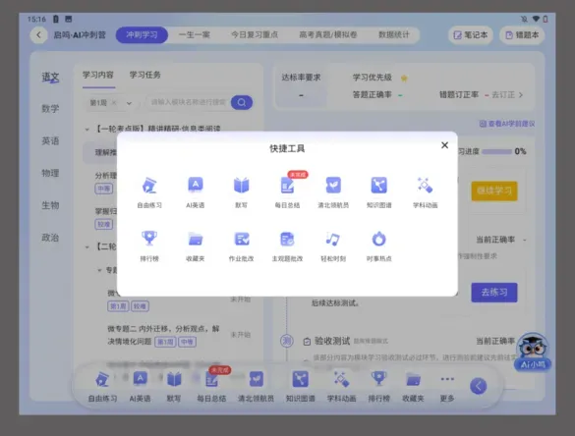Clear the 第1周 selection with its ×
Image resolution: width=575 pixels, height=436 pixels.
[114, 103]
